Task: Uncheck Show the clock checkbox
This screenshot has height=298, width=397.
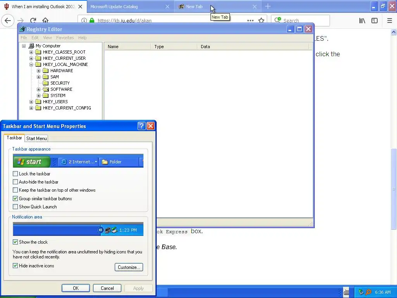Action: click(x=15, y=242)
